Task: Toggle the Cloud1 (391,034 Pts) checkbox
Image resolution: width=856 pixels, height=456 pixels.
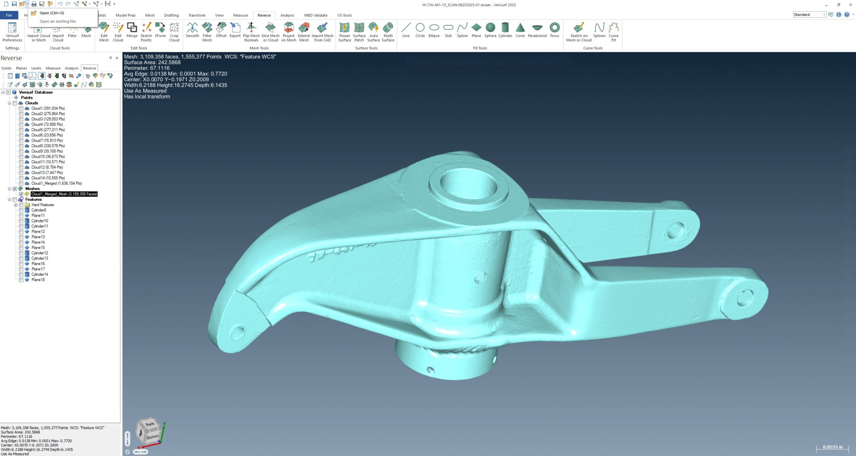Action: pos(21,108)
